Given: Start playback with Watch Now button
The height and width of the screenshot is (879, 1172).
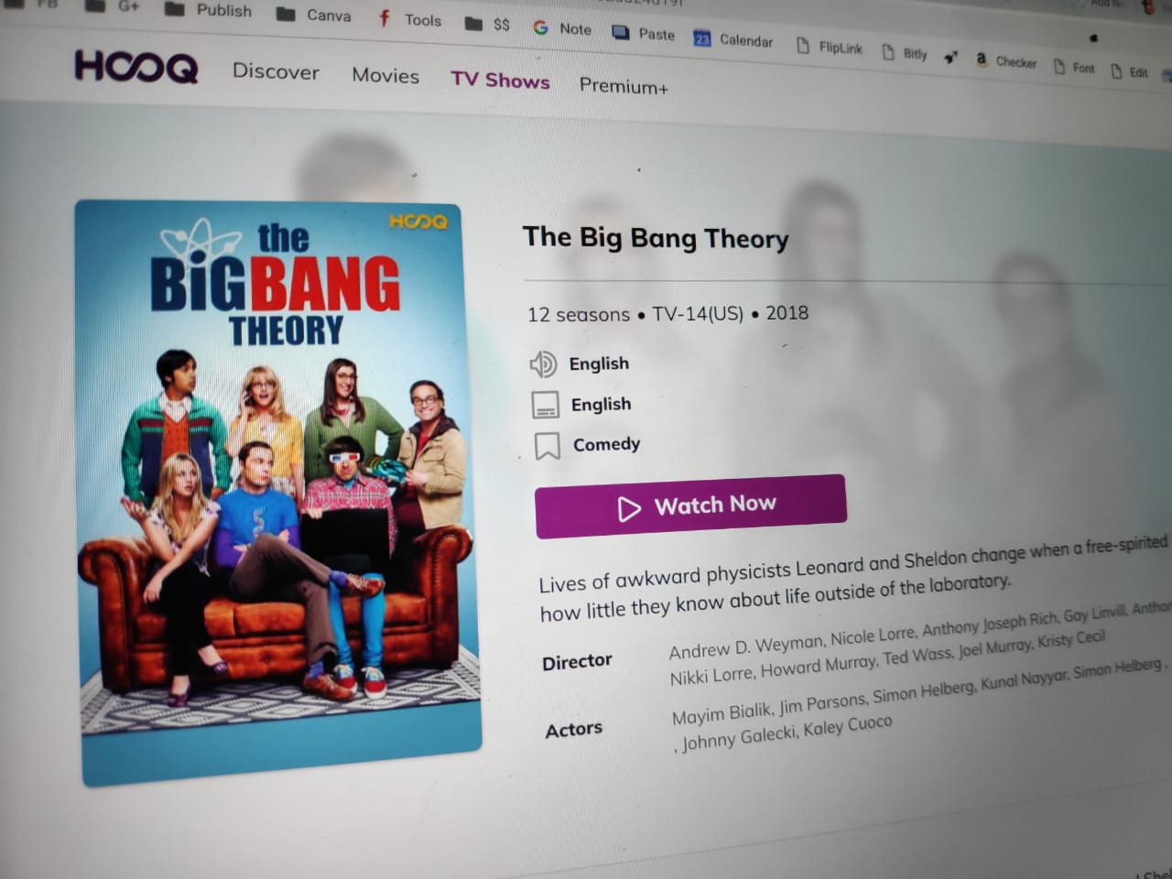Looking at the screenshot, I should 690,505.
